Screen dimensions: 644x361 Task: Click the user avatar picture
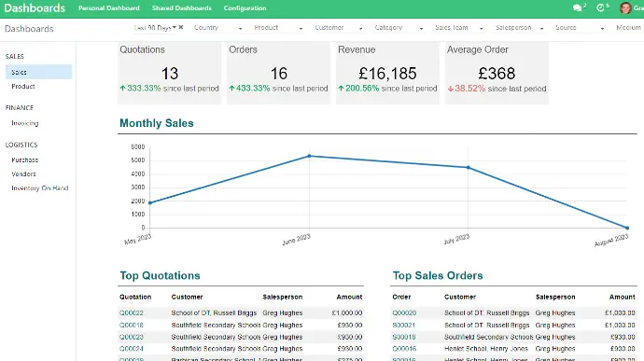[625, 7]
